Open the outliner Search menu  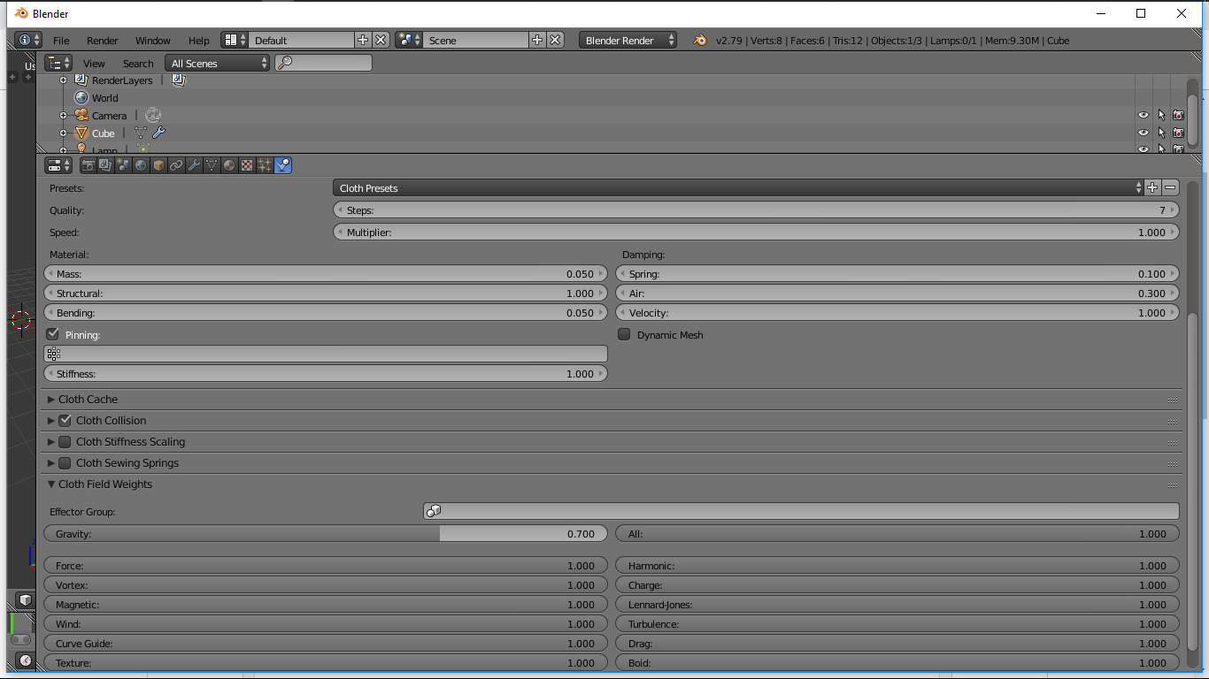tap(138, 64)
